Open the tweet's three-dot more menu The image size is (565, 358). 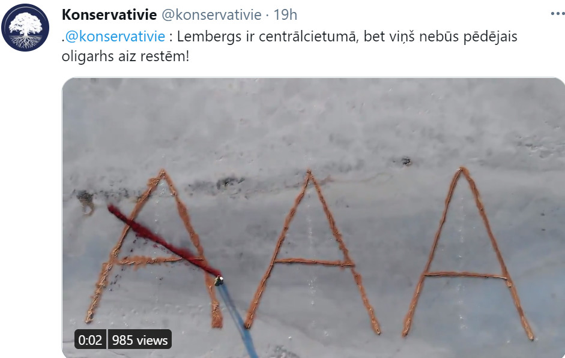tap(558, 14)
